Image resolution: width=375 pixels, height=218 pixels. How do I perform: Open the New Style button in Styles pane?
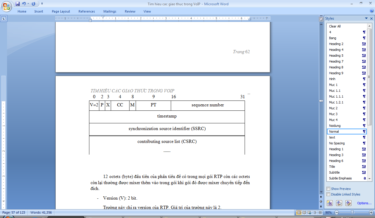point(330,203)
